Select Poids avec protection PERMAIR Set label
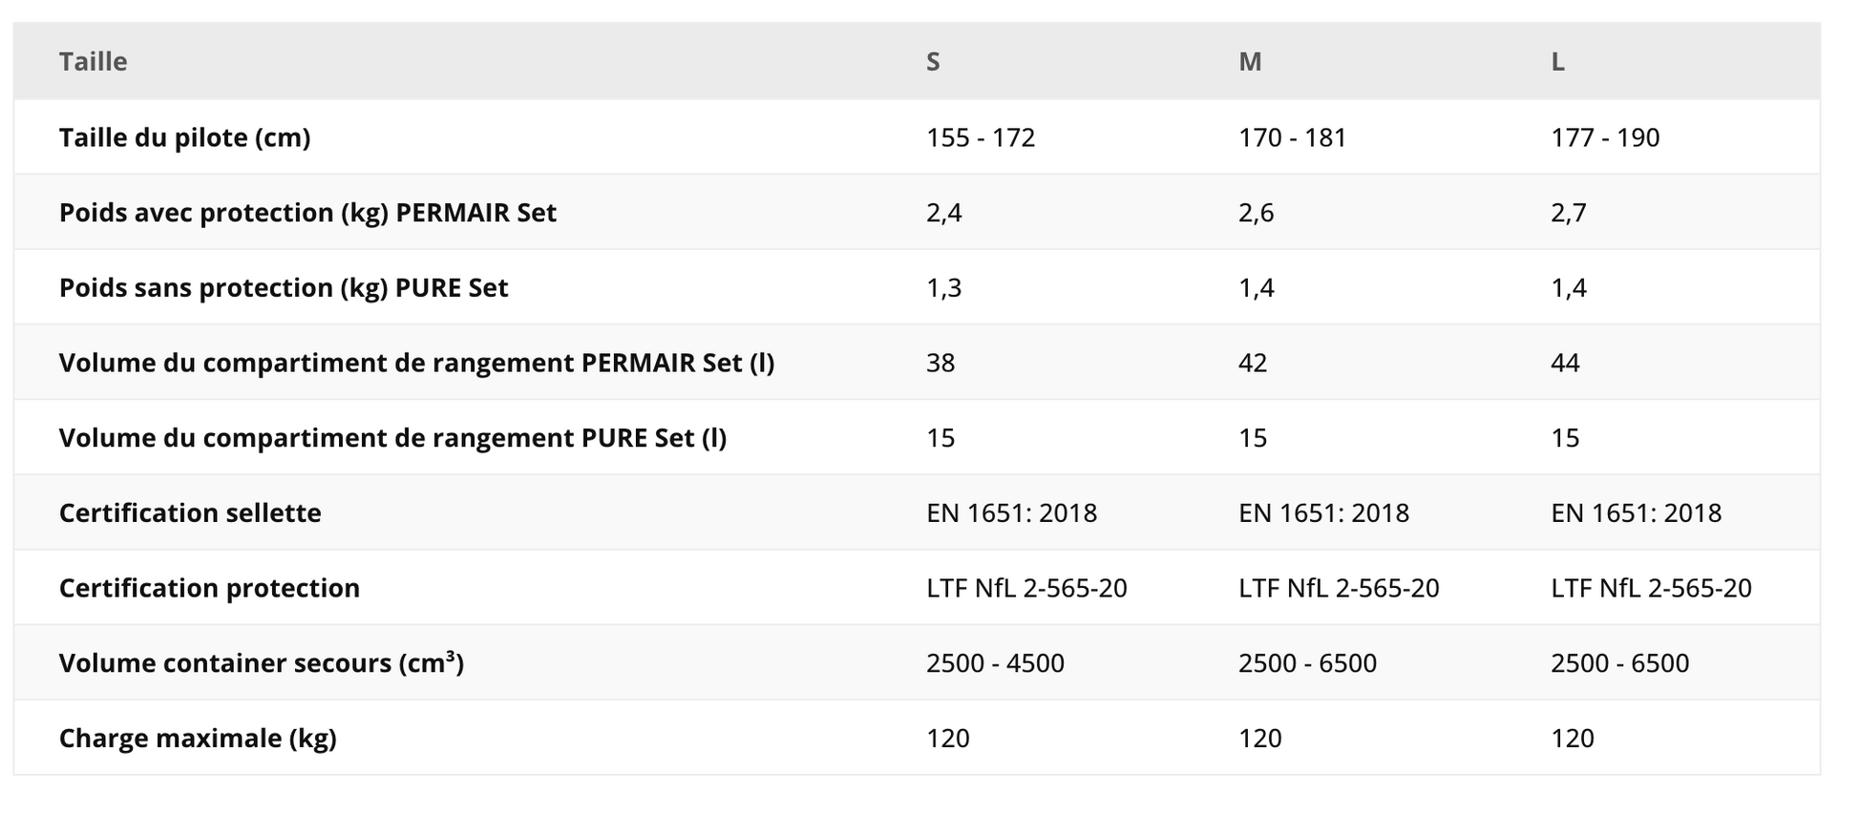Viewport: 1858px width, 815px height. (x=307, y=212)
